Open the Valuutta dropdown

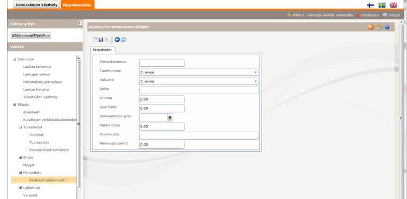[198, 81]
